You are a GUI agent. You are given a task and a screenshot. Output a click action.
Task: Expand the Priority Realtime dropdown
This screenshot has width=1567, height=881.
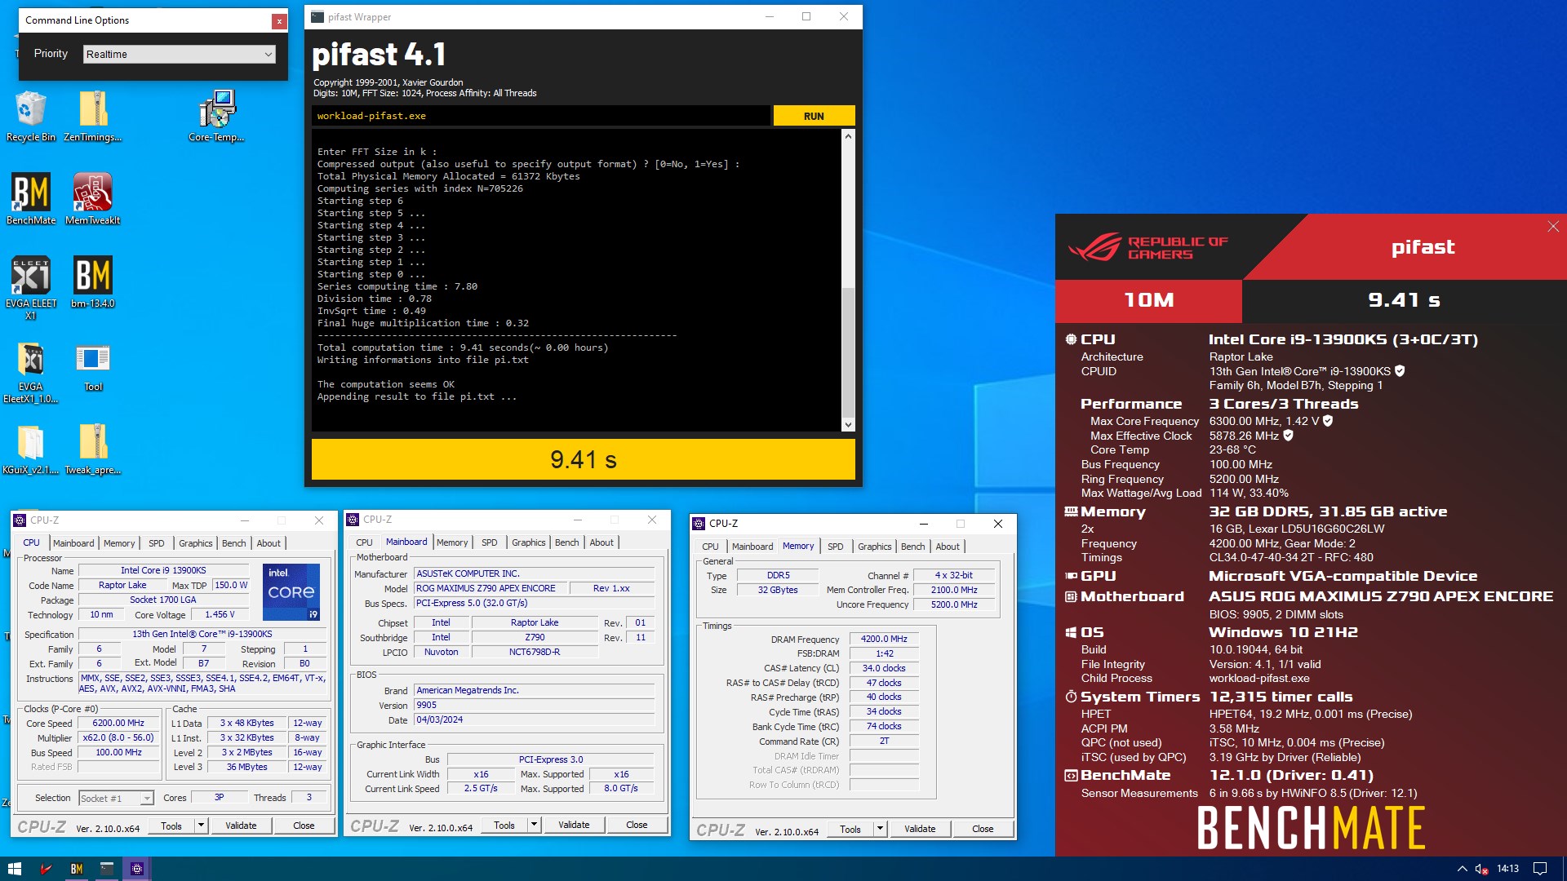(180, 54)
